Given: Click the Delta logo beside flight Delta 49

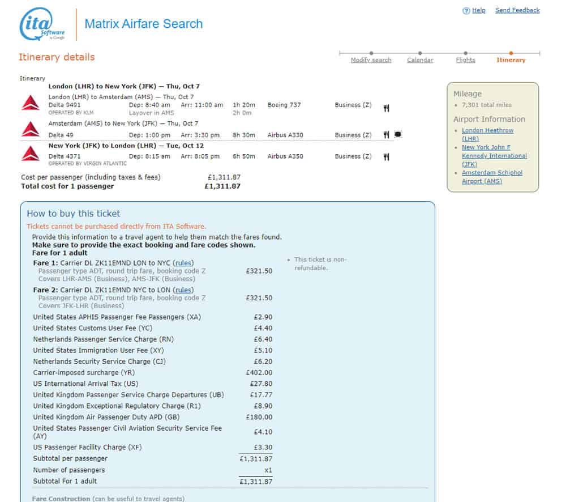Looking at the screenshot, I should 31,129.
